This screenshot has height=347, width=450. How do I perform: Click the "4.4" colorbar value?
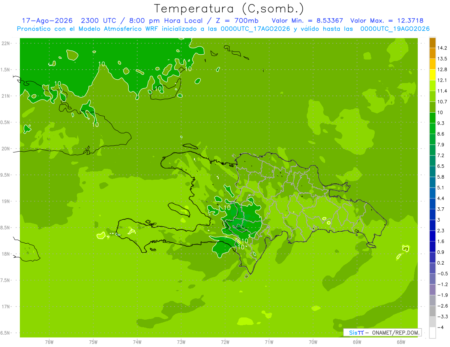[x=441, y=198]
